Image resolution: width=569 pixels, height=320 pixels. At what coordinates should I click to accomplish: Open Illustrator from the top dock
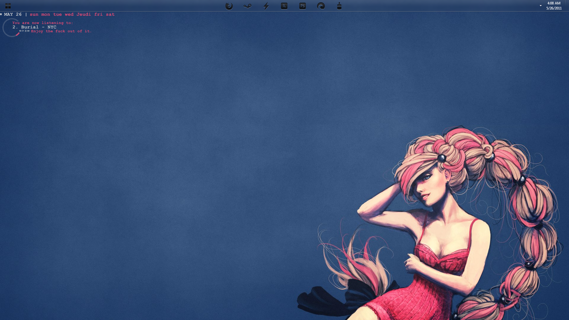[x=284, y=6]
